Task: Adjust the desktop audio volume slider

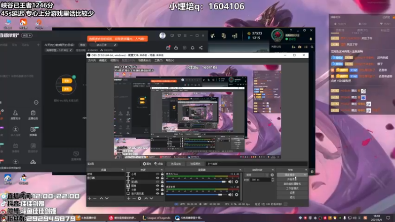Action: tap(196, 194)
